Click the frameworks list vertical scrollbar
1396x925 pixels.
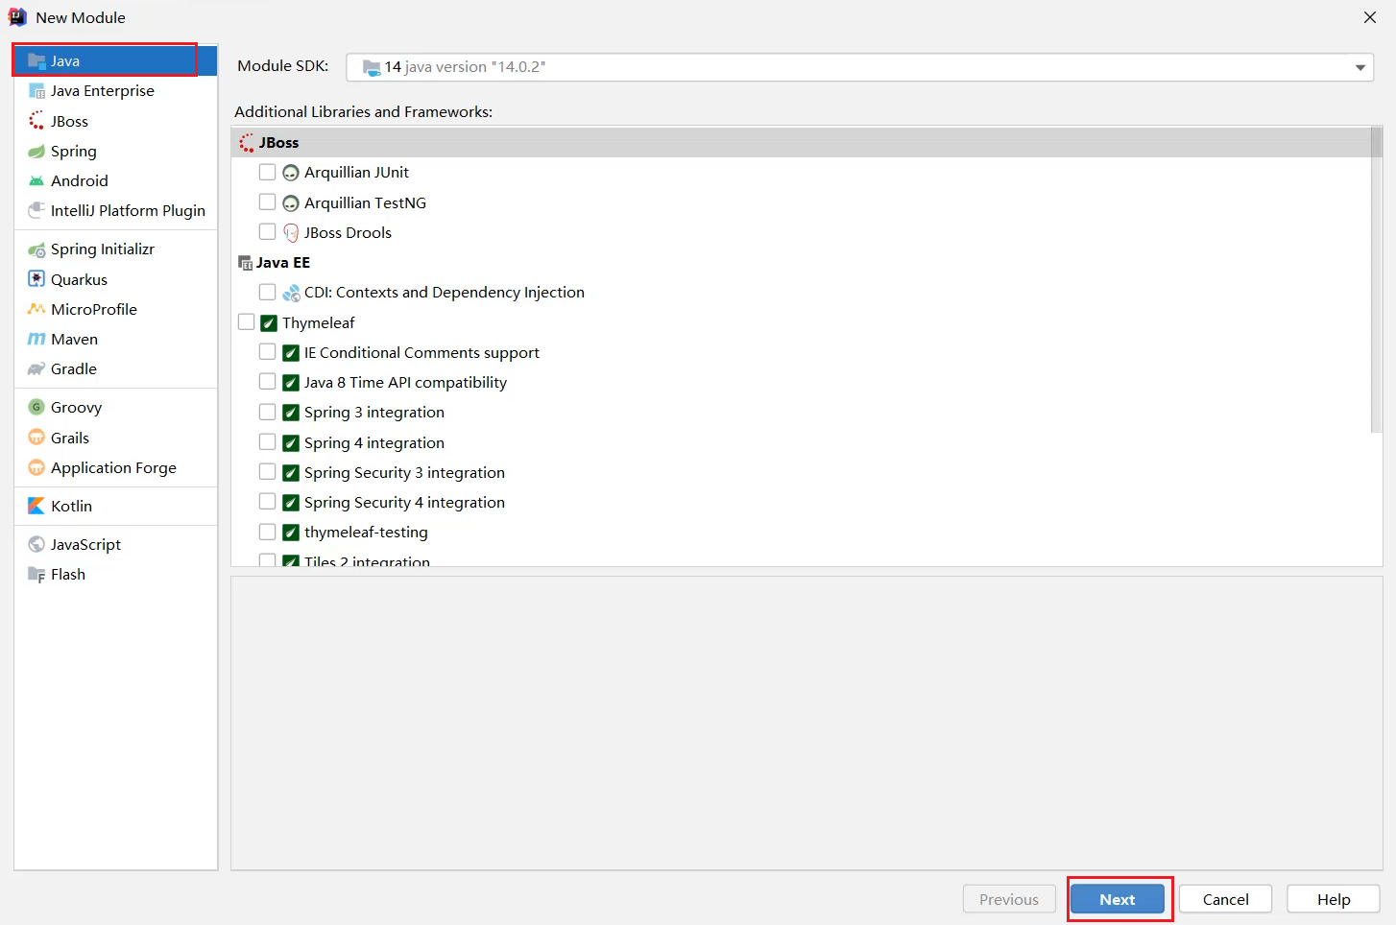1376,288
